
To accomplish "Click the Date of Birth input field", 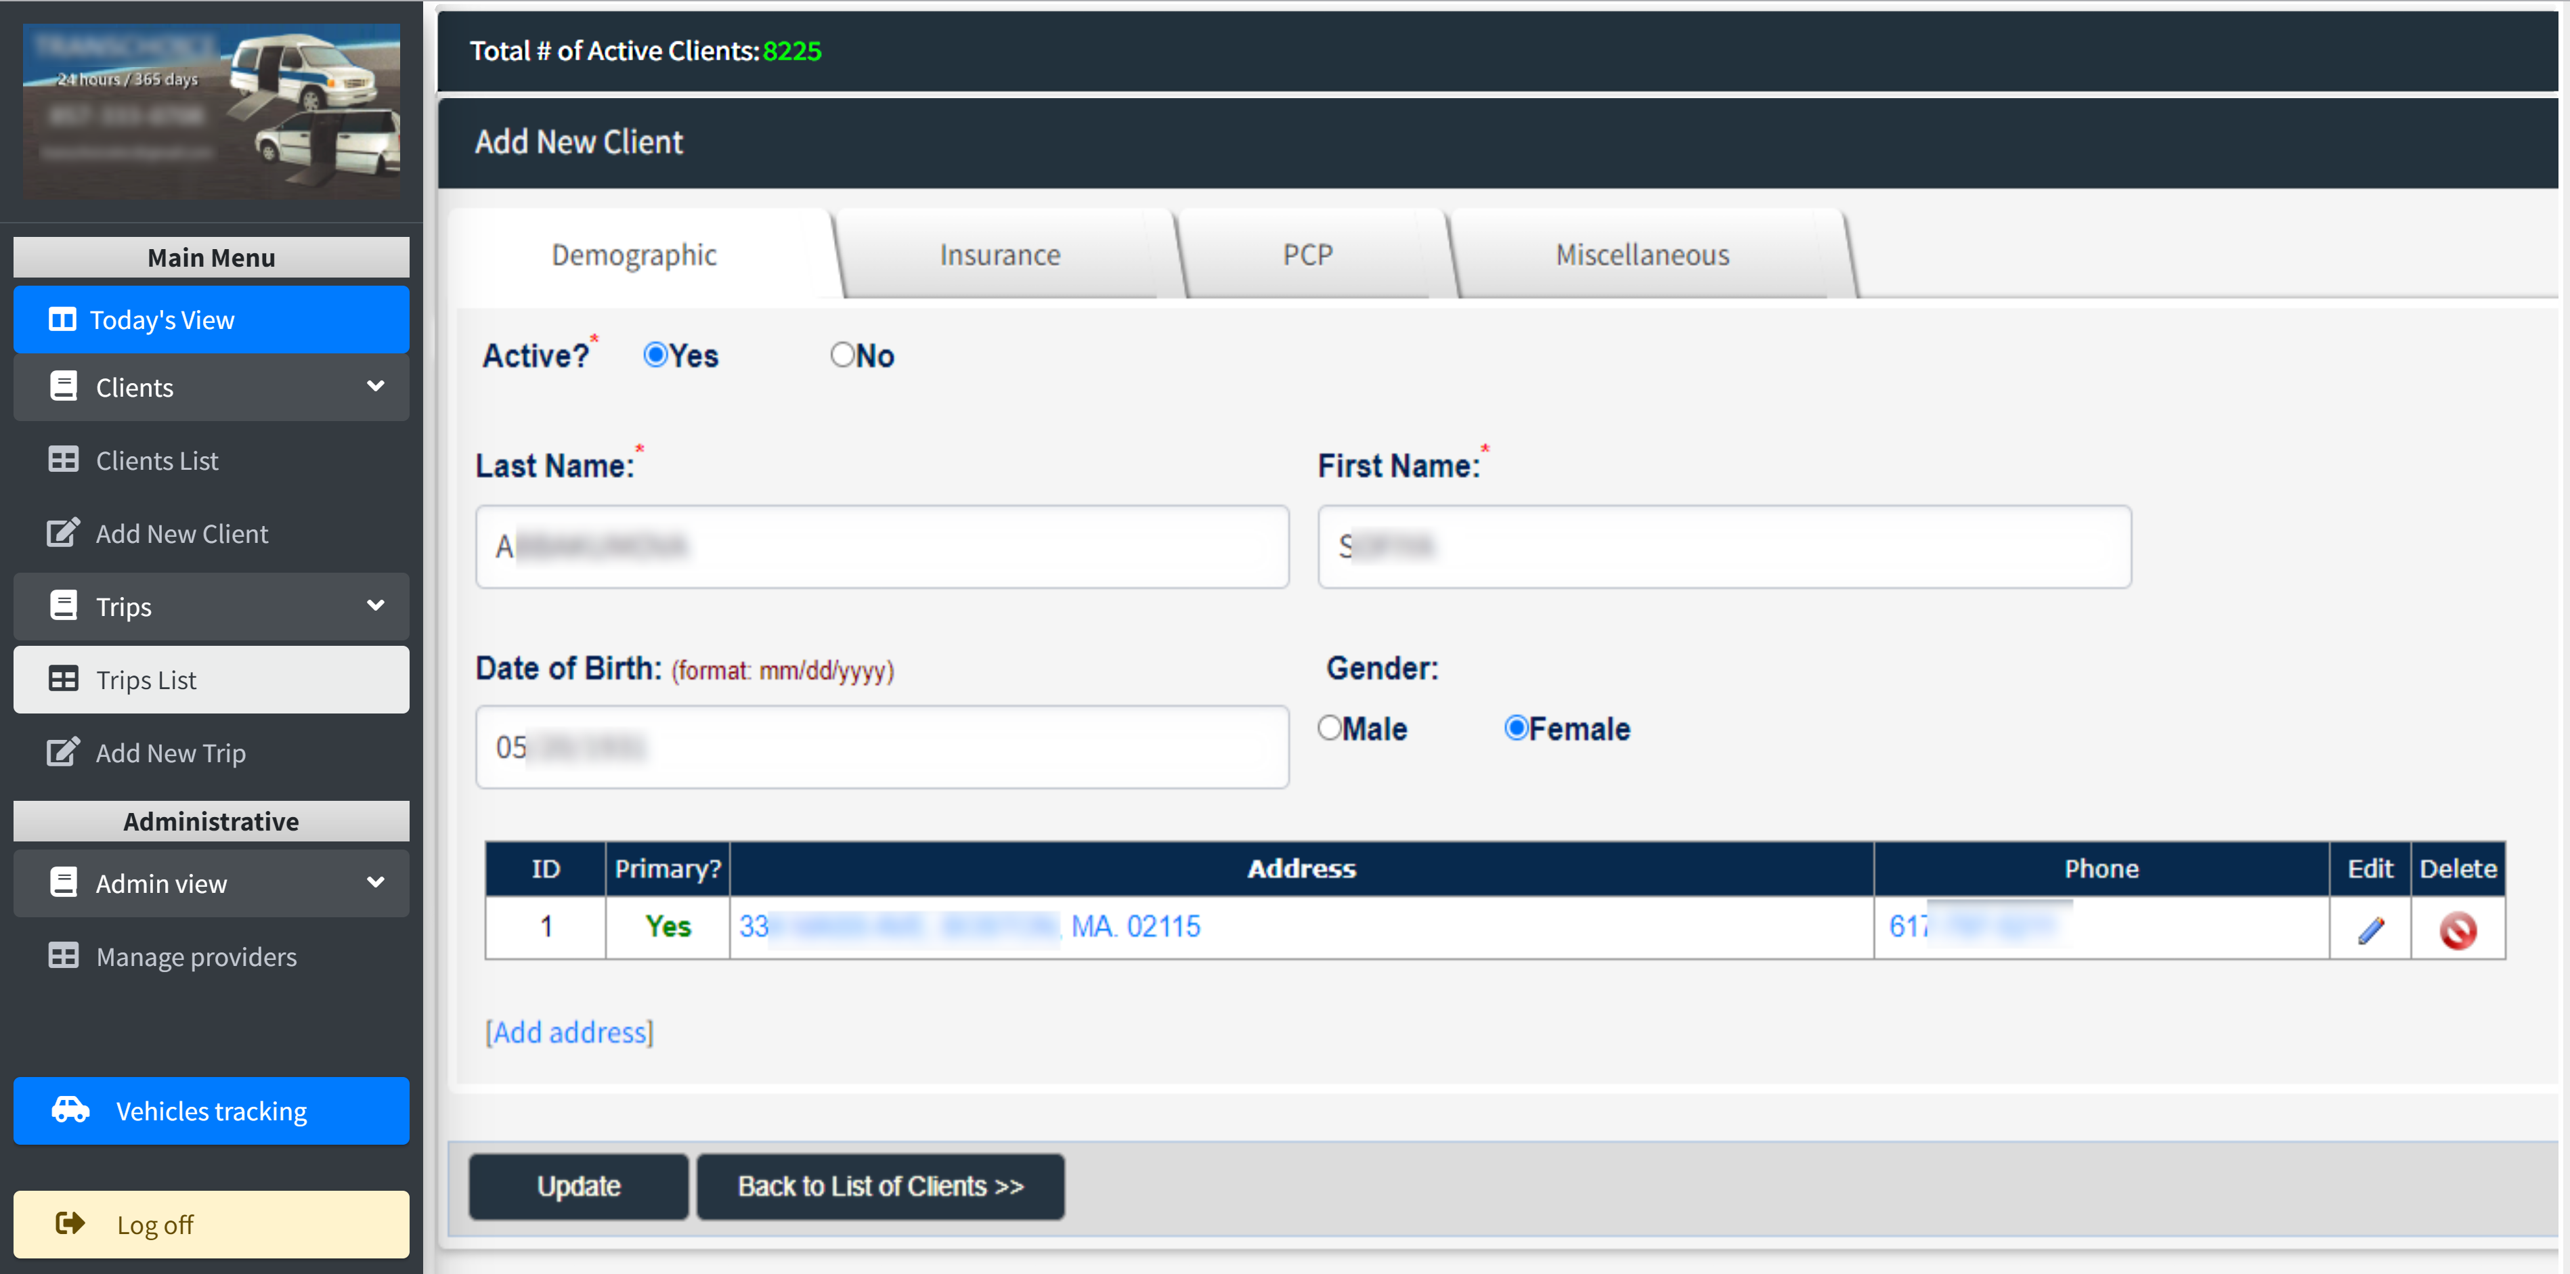I will 881,747.
